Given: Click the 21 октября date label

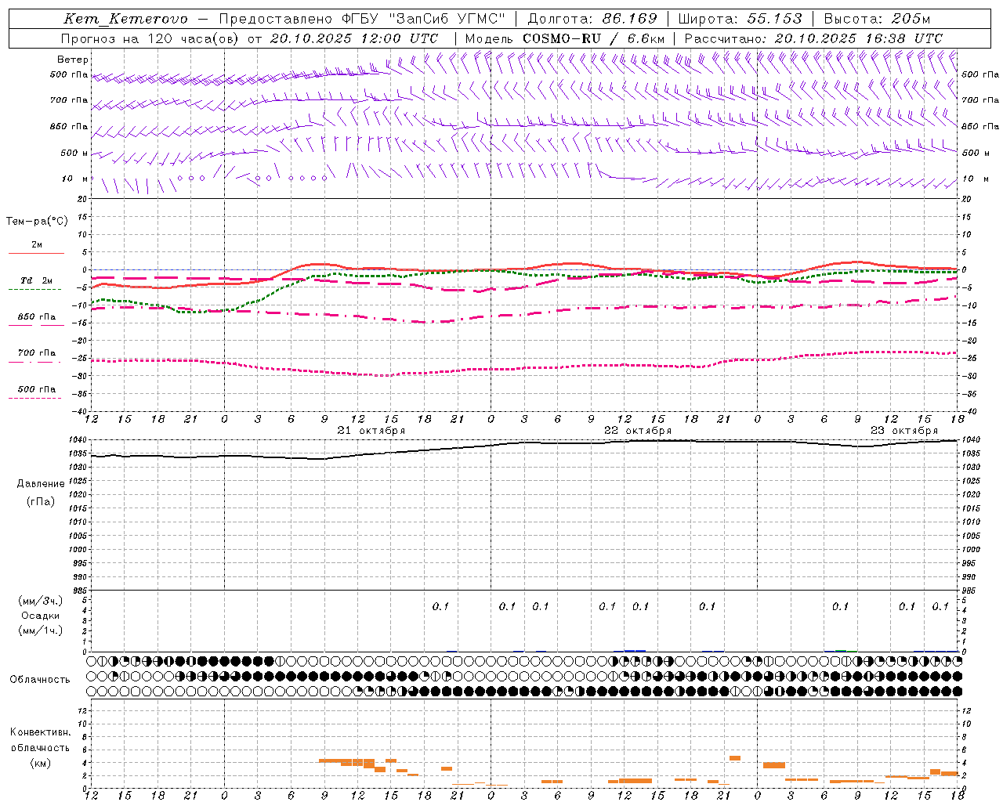Looking at the screenshot, I should coord(371,431).
